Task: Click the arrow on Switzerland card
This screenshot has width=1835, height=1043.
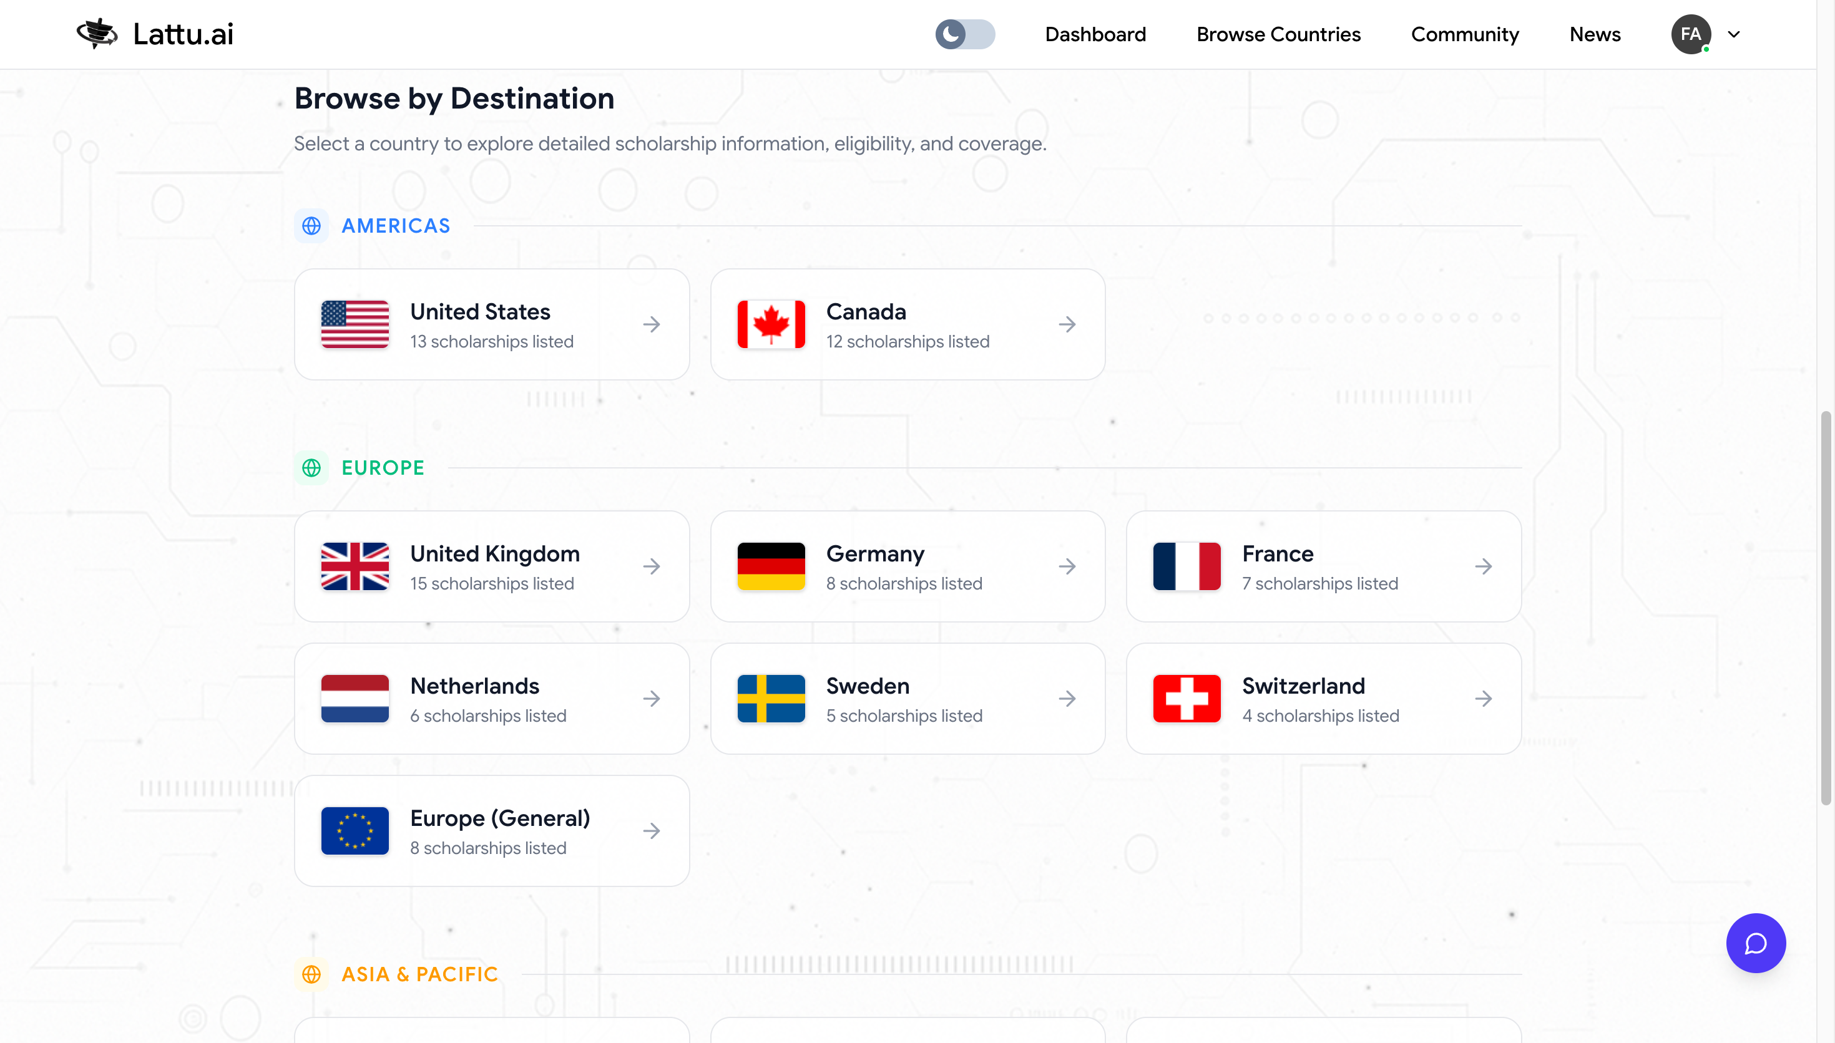Action: pos(1483,699)
